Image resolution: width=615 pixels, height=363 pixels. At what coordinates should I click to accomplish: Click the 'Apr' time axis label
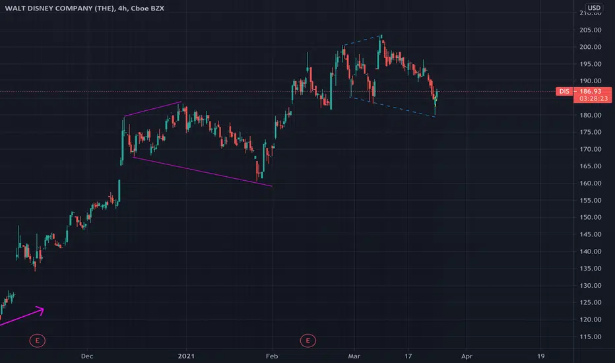(x=467, y=356)
